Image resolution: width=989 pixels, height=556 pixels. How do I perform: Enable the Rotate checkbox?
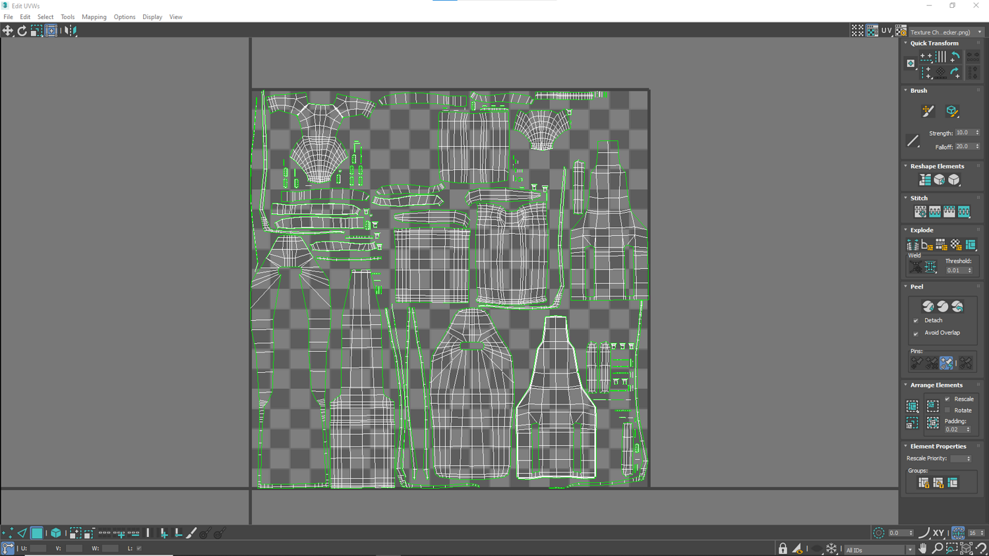(x=947, y=410)
